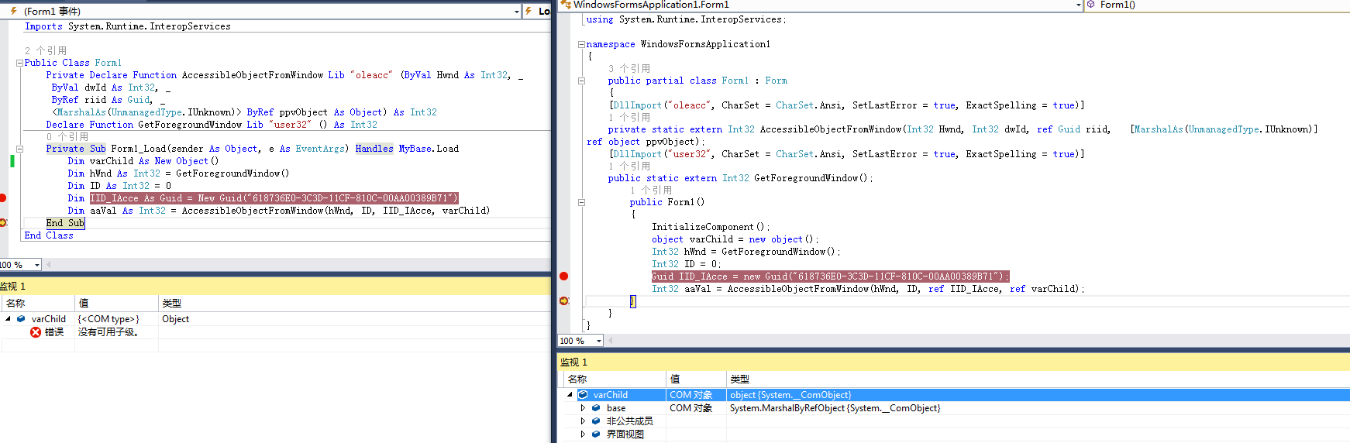Screen dimensions: 1350x443
Task: Click the '没有可用子级。' message cell
Action: (x=108, y=332)
